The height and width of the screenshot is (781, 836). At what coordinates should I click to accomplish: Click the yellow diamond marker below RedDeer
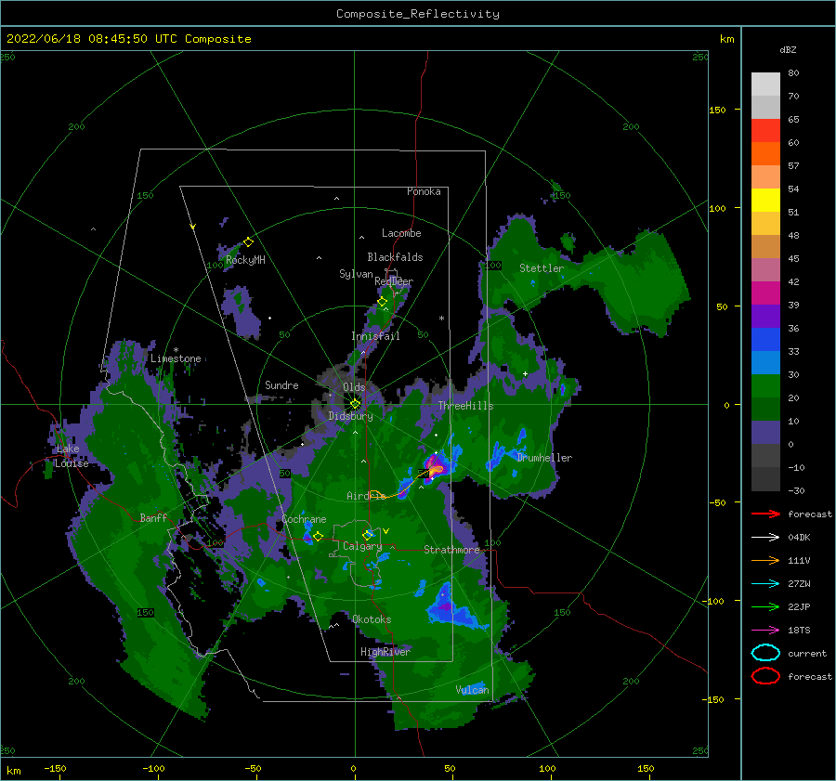pos(383,302)
